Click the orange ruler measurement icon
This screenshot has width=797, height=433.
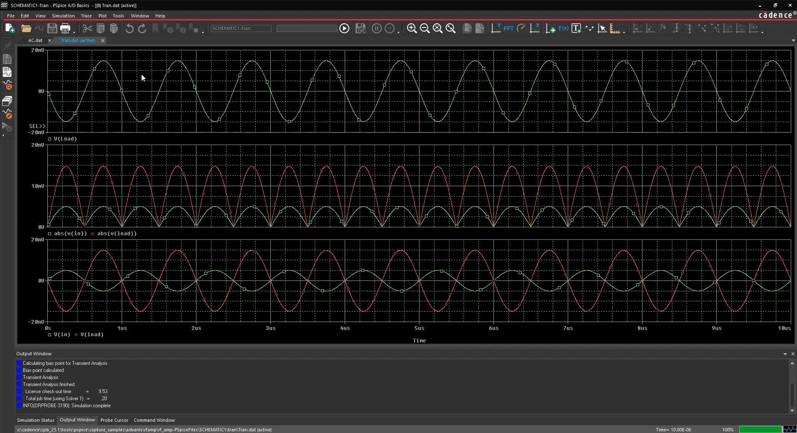pyautogui.click(x=615, y=29)
